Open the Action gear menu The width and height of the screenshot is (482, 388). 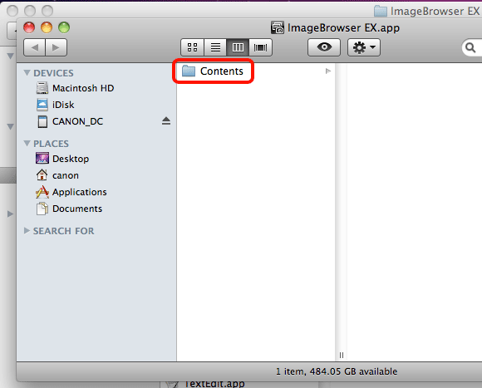click(x=364, y=47)
